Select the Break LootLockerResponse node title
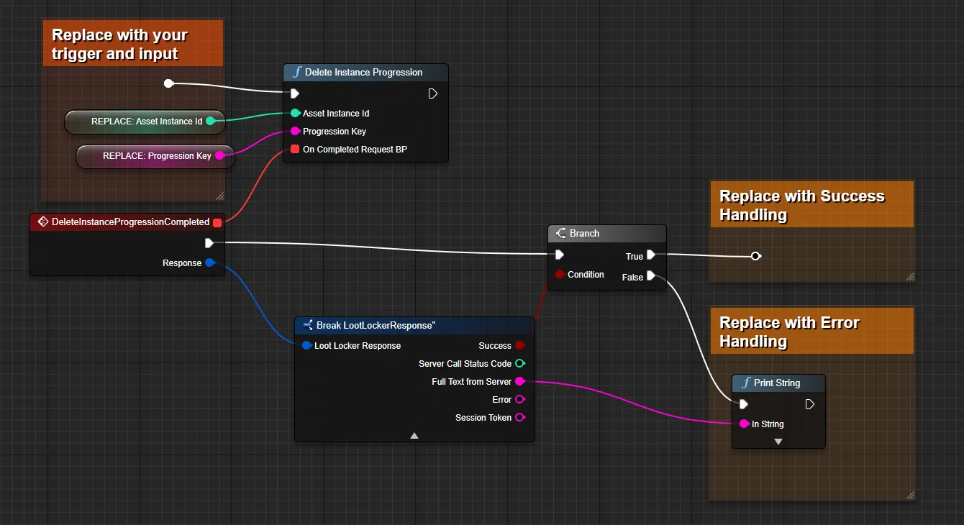 click(x=376, y=325)
